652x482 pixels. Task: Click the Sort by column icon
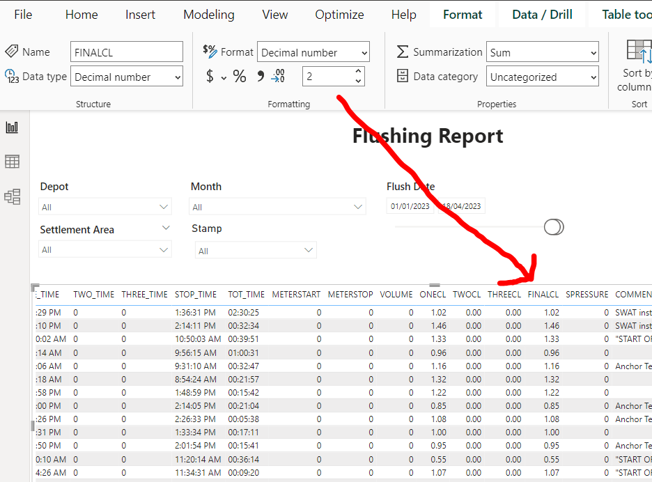click(639, 52)
